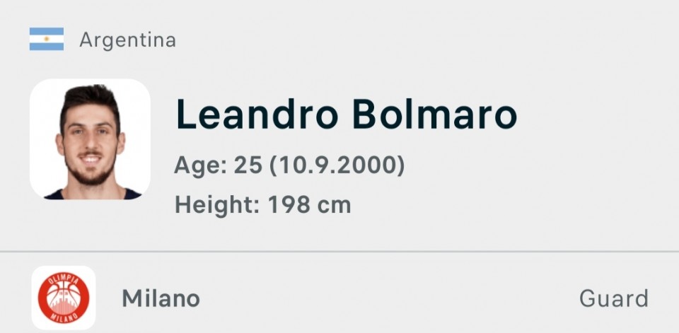679x333 pixels.
Task: Click the sun emblem on the Argentina flag
Action: (x=47, y=40)
